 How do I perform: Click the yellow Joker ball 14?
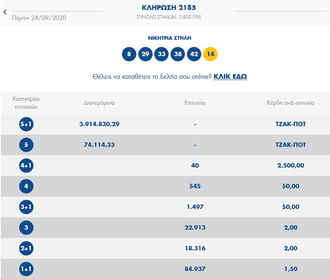[x=210, y=54]
